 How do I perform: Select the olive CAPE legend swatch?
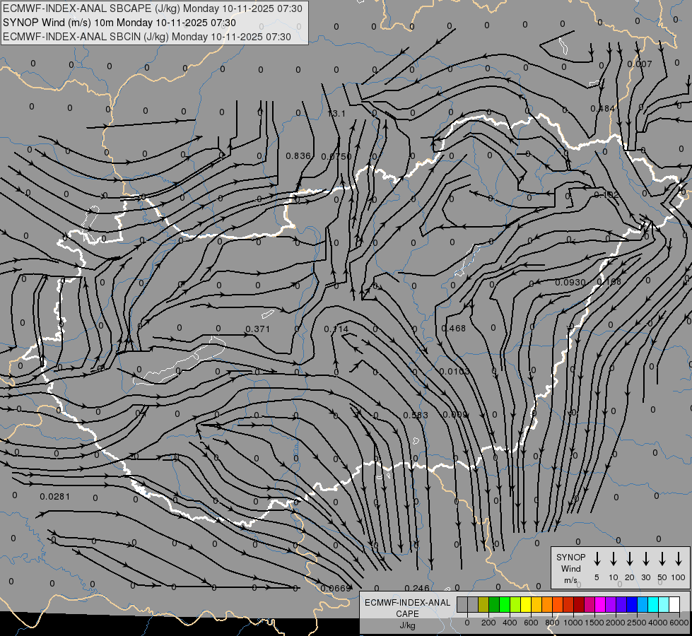(x=483, y=604)
